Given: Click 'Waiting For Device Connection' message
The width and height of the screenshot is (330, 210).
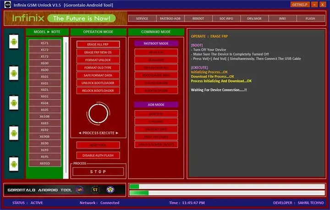Looking at the screenshot, I should click(x=219, y=90).
